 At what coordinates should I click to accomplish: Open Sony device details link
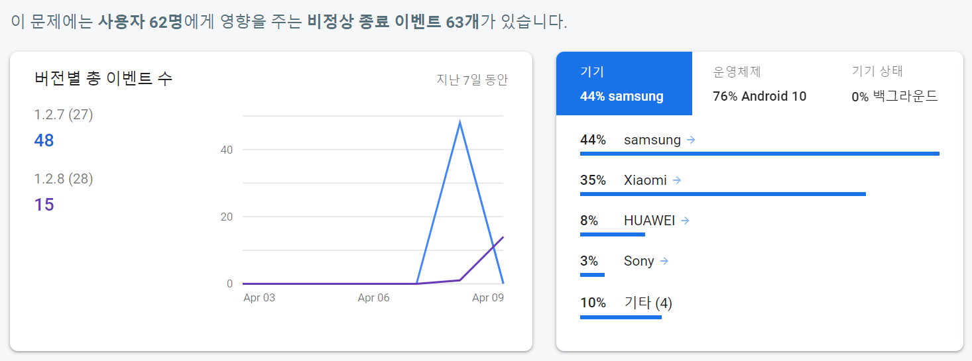point(638,261)
